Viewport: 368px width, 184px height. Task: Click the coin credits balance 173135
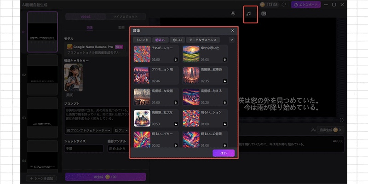pos(270,5)
